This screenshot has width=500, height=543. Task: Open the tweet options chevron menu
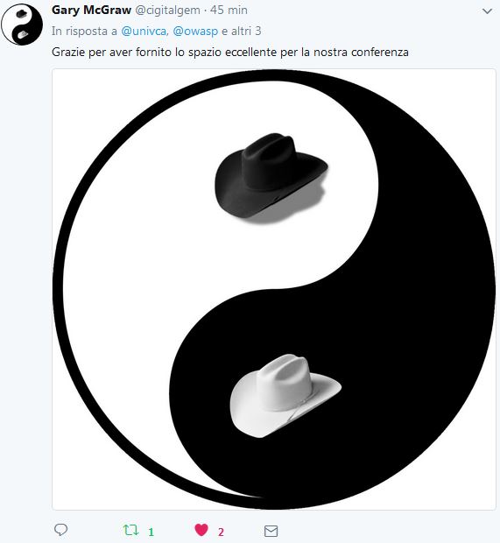(487, 11)
